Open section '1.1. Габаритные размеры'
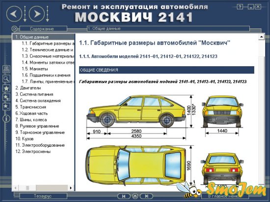The width and height of the screenshot is (270, 202). click(48, 44)
